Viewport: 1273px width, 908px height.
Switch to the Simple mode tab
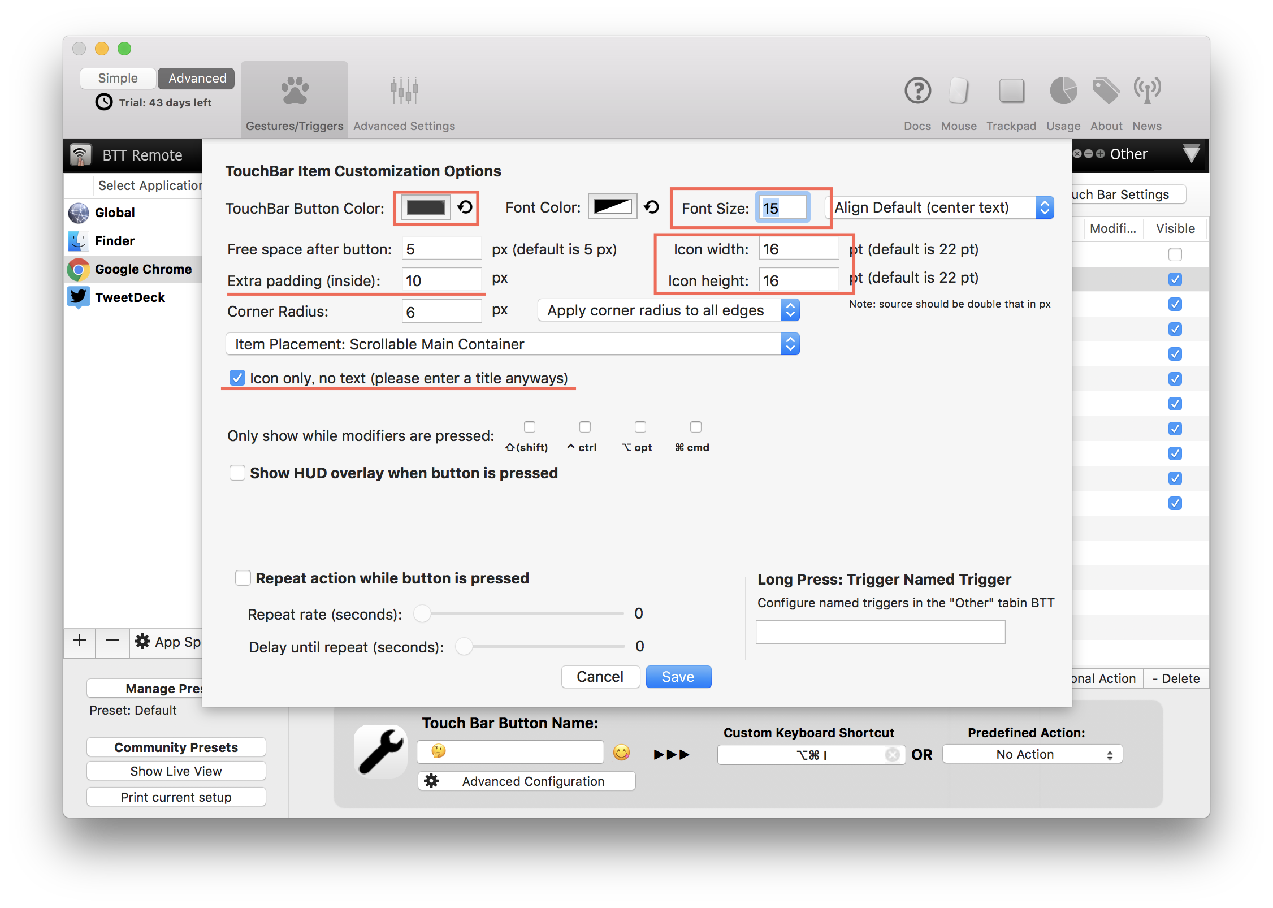pos(118,78)
